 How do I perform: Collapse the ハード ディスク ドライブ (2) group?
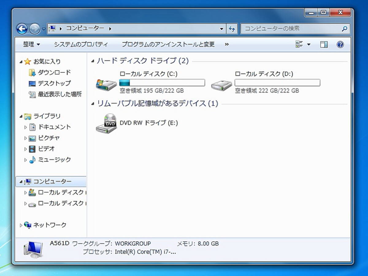click(x=93, y=61)
